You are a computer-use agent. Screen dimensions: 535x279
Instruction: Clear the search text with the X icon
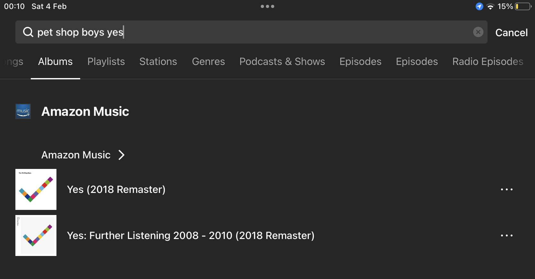coord(478,32)
